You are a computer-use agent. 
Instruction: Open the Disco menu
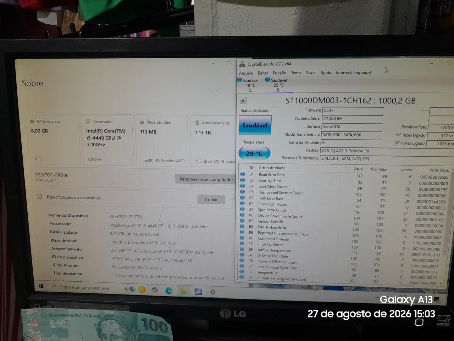pos(310,72)
